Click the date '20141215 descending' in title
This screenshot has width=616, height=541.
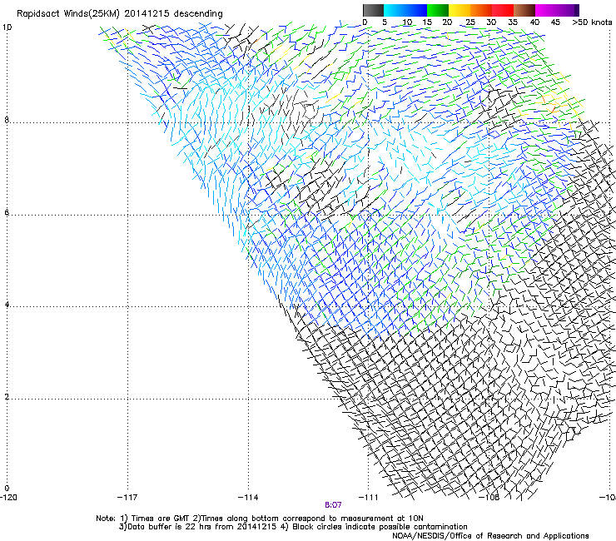[x=174, y=14]
